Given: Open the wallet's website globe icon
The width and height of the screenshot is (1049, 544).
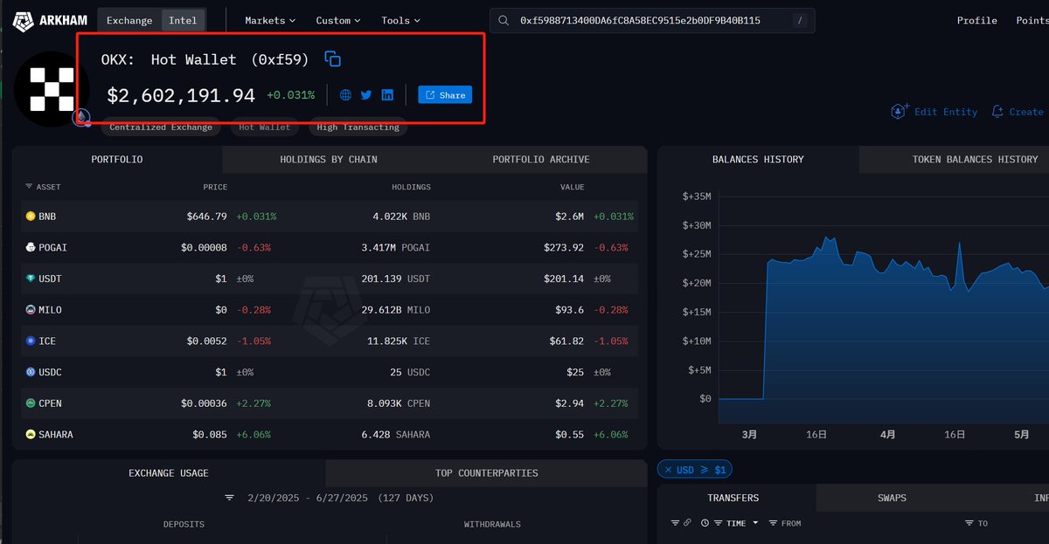Looking at the screenshot, I should [x=345, y=95].
